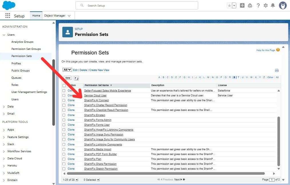Select the Home tab in Setup
This screenshot has width=290, height=185.
36,16
